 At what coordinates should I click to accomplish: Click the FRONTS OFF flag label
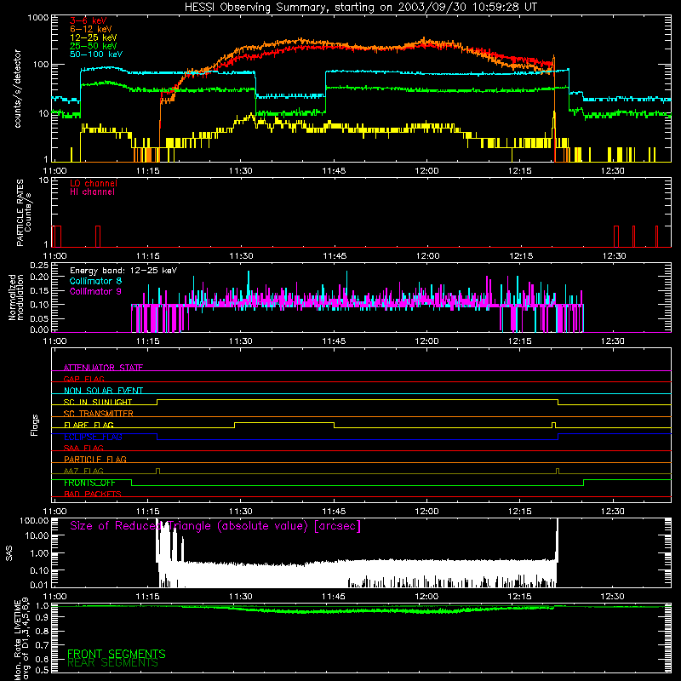click(x=89, y=483)
